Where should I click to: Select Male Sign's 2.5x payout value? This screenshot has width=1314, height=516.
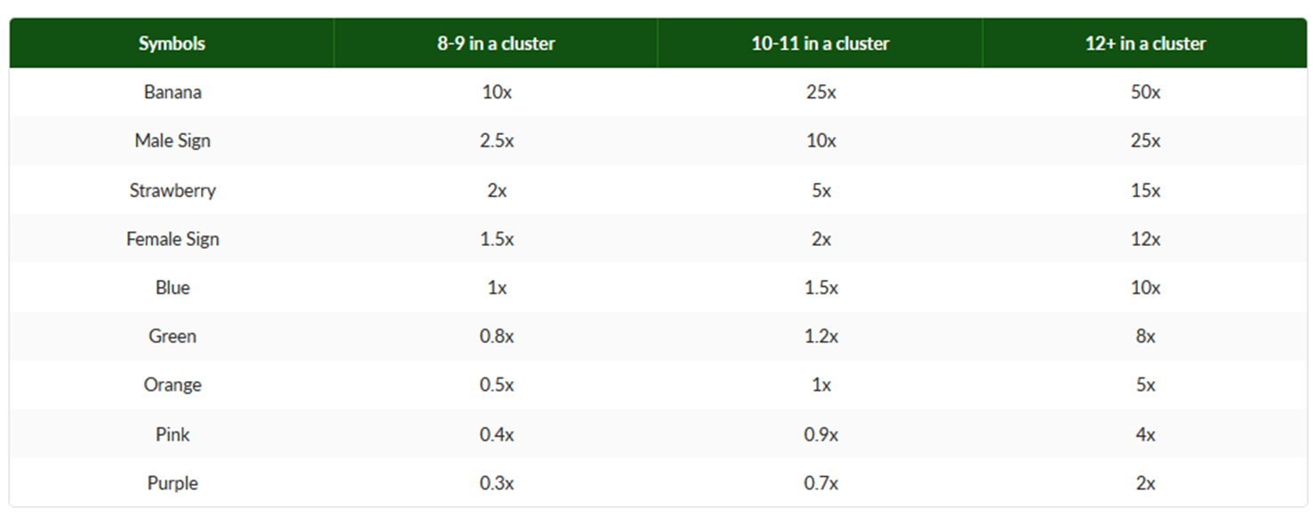point(496,141)
